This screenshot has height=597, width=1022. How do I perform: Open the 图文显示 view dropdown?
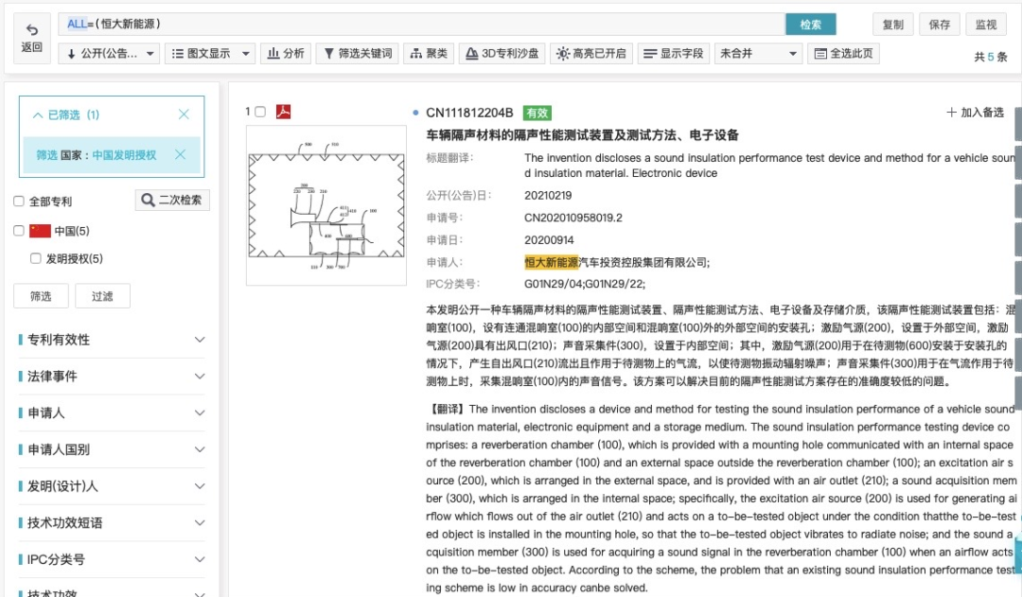[x=210, y=53]
